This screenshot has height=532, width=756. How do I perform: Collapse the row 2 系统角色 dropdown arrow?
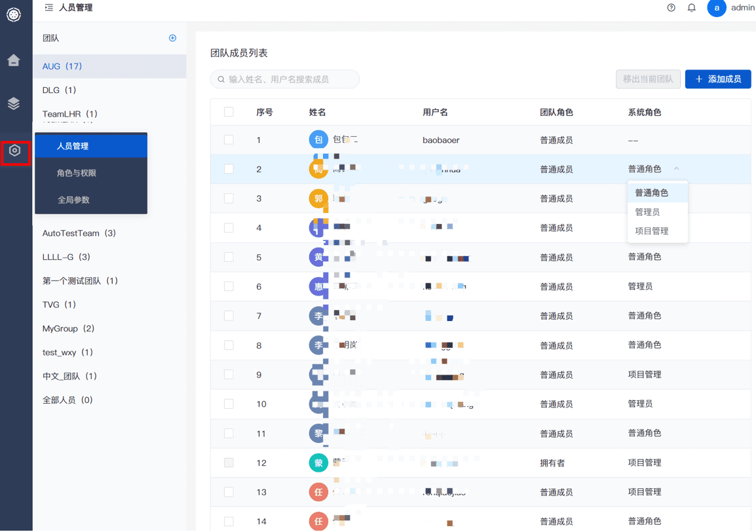click(x=677, y=168)
